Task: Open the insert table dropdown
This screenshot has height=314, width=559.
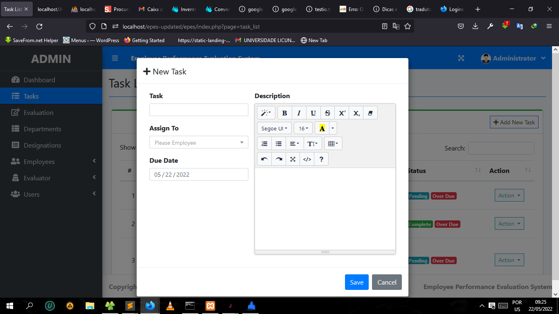Action: pos(333,144)
